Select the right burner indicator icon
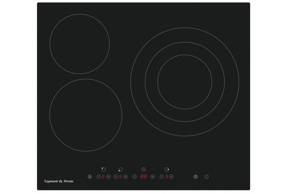The width and height of the screenshot is (288, 194). (167, 169)
